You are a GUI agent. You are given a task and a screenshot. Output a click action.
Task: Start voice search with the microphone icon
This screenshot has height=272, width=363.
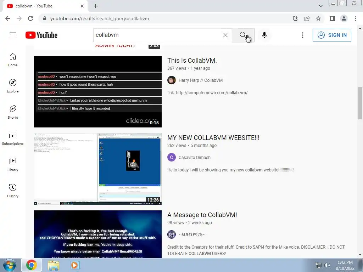click(264, 35)
